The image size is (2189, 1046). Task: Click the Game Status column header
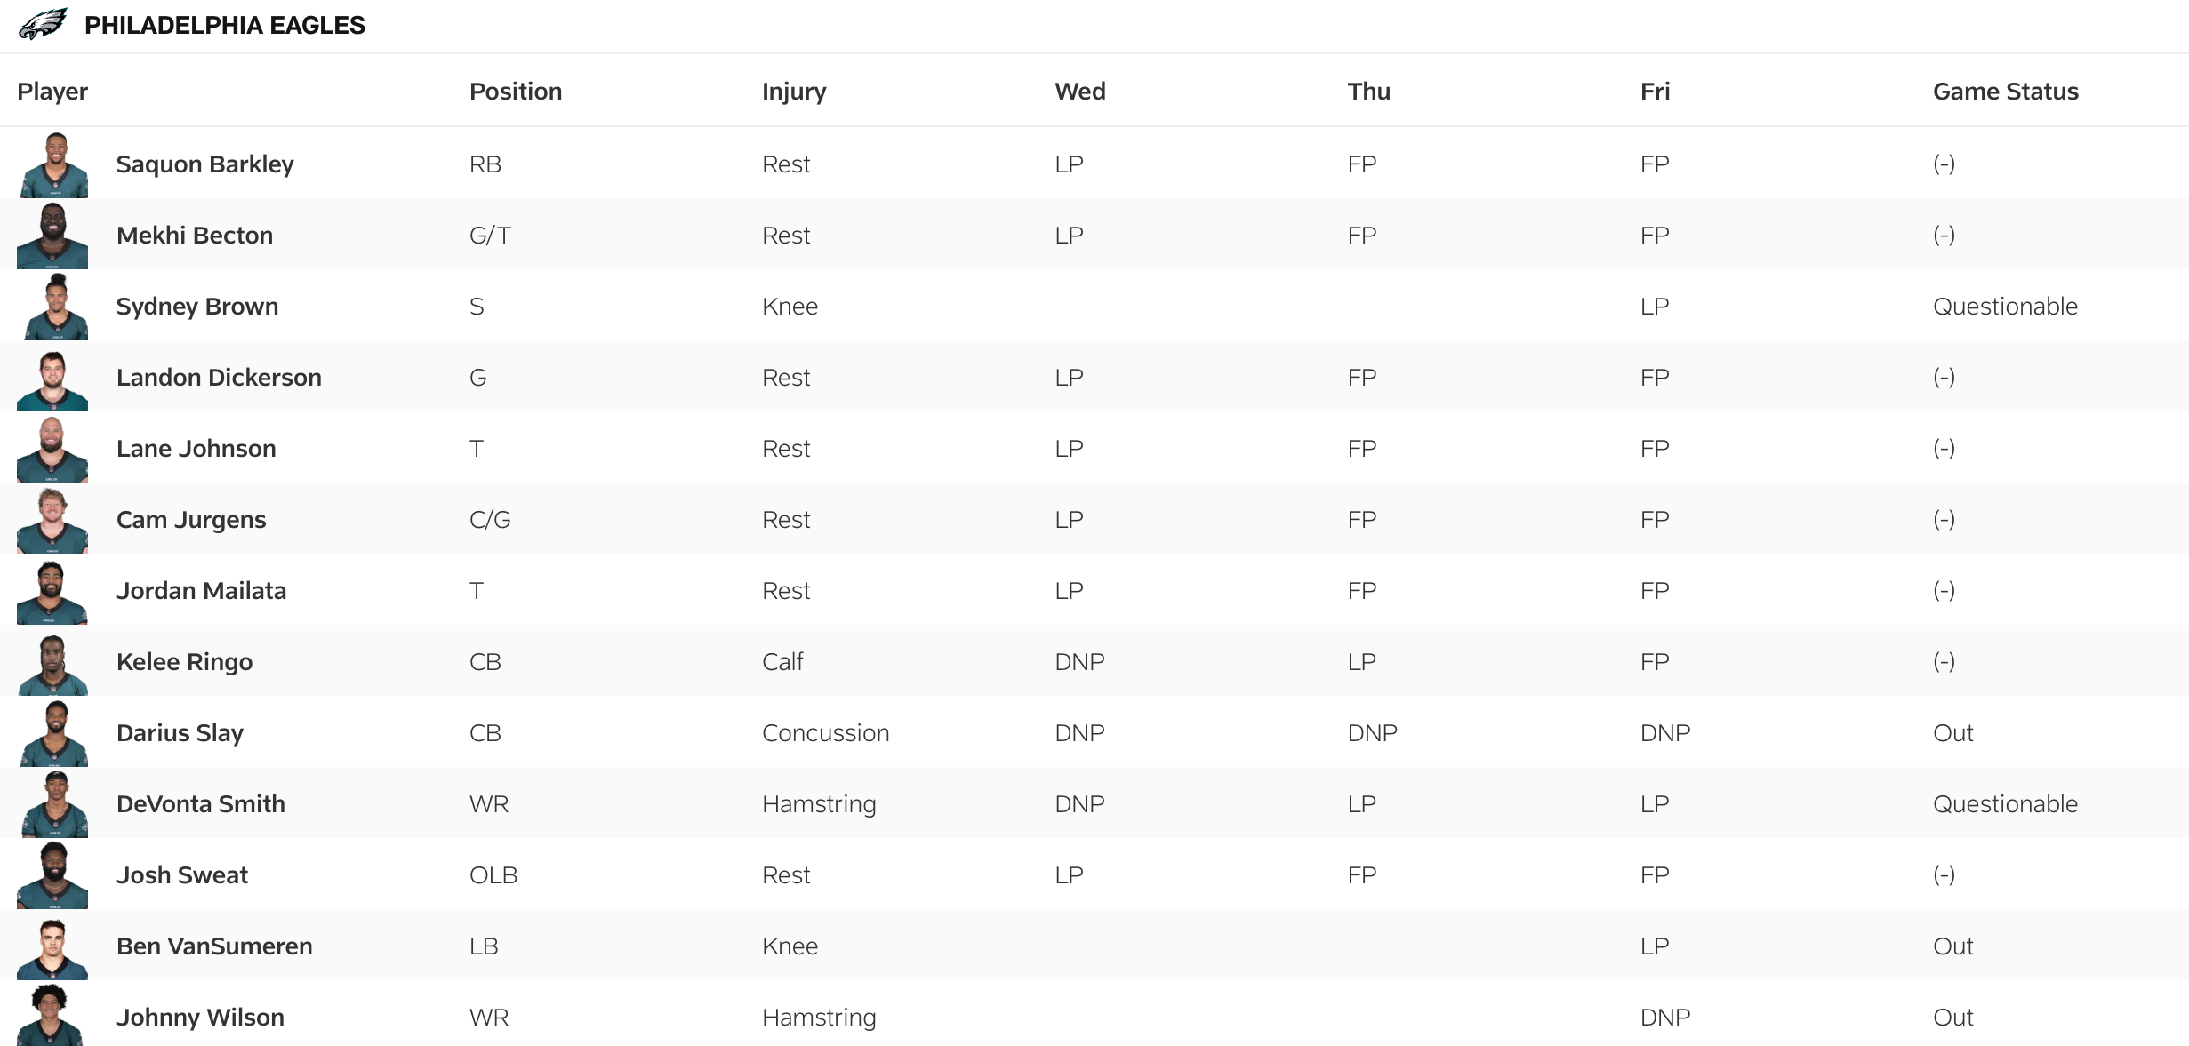click(x=2005, y=92)
